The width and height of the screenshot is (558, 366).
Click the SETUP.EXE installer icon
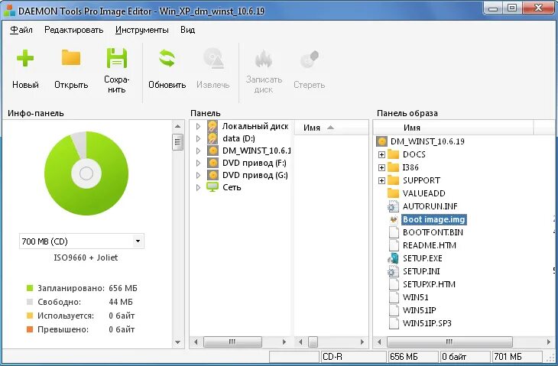(393, 258)
